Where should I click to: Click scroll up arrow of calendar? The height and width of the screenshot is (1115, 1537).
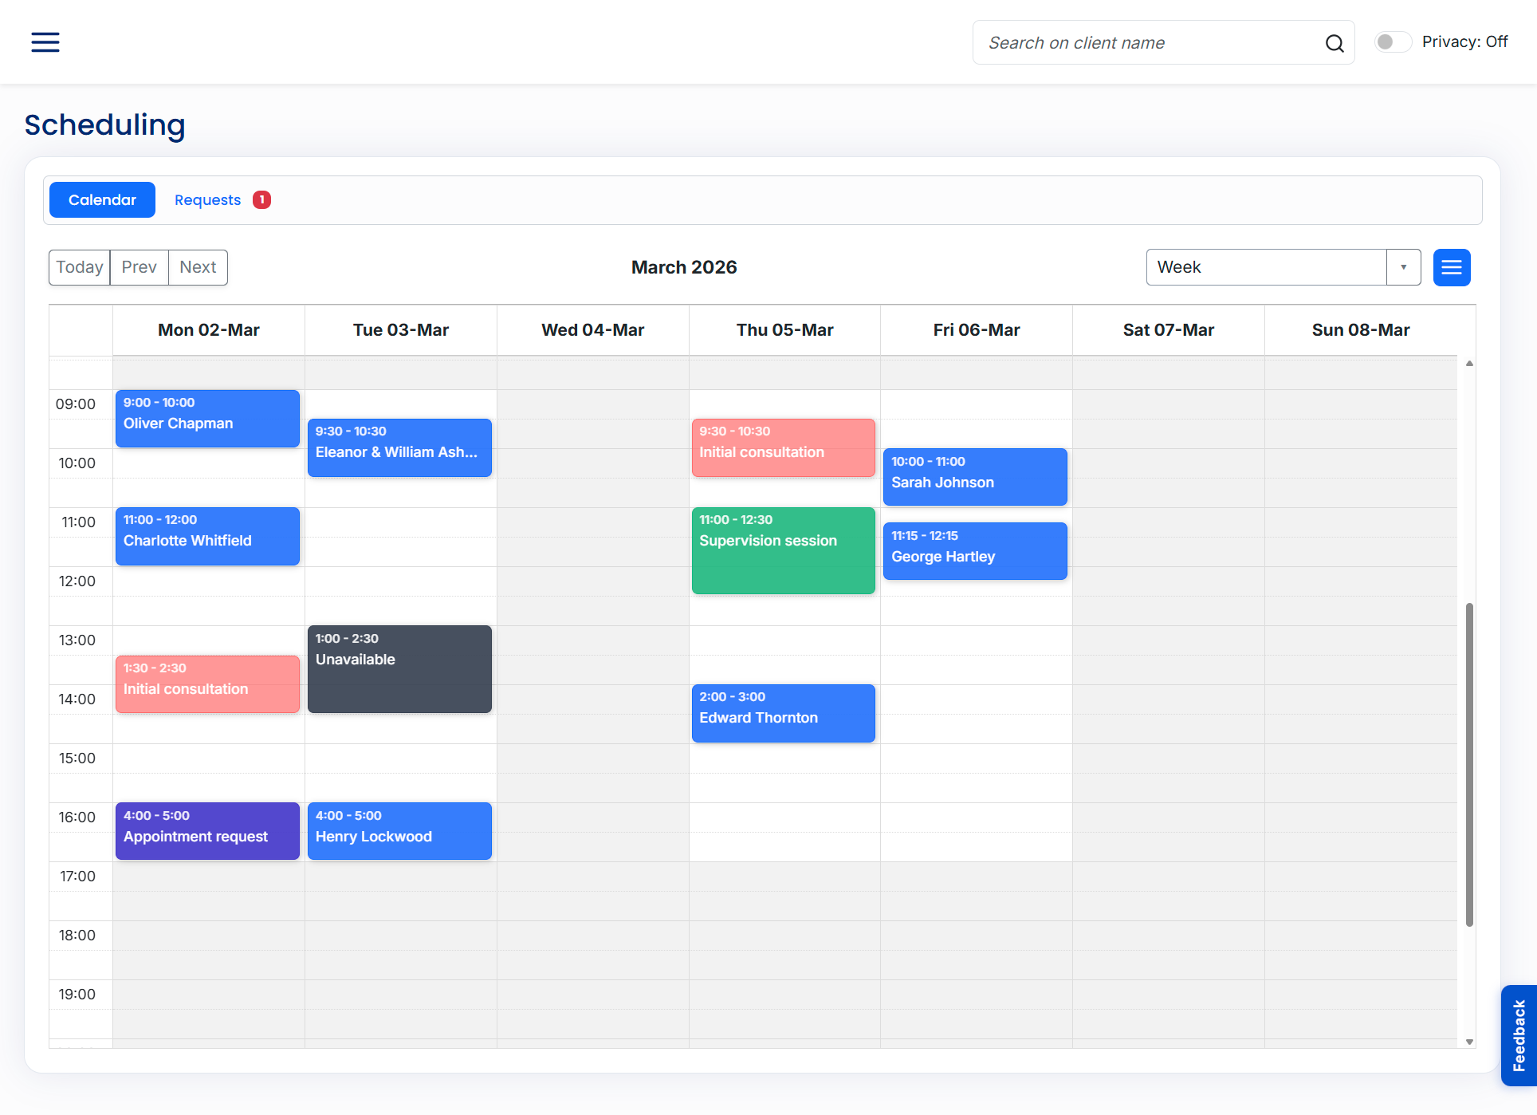(x=1469, y=364)
